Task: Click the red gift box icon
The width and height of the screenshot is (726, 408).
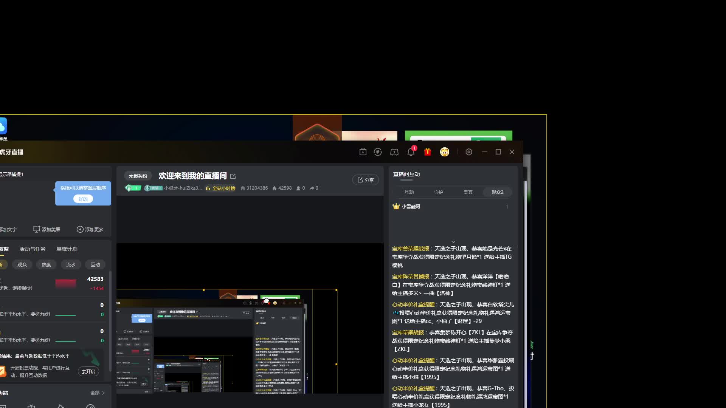Action: (428, 152)
